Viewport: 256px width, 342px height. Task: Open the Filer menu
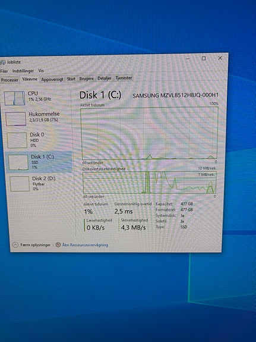tap(4, 71)
